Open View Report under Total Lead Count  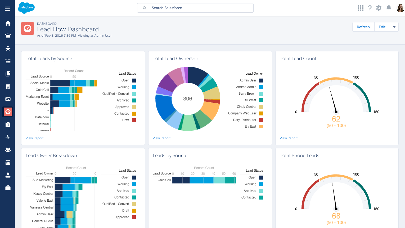click(x=289, y=138)
